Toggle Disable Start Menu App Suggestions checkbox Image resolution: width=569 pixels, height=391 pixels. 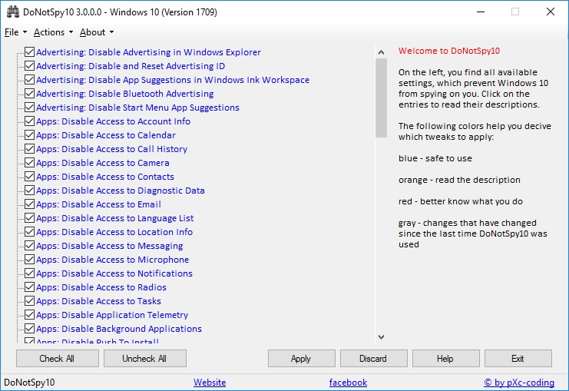click(x=30, y=107)
